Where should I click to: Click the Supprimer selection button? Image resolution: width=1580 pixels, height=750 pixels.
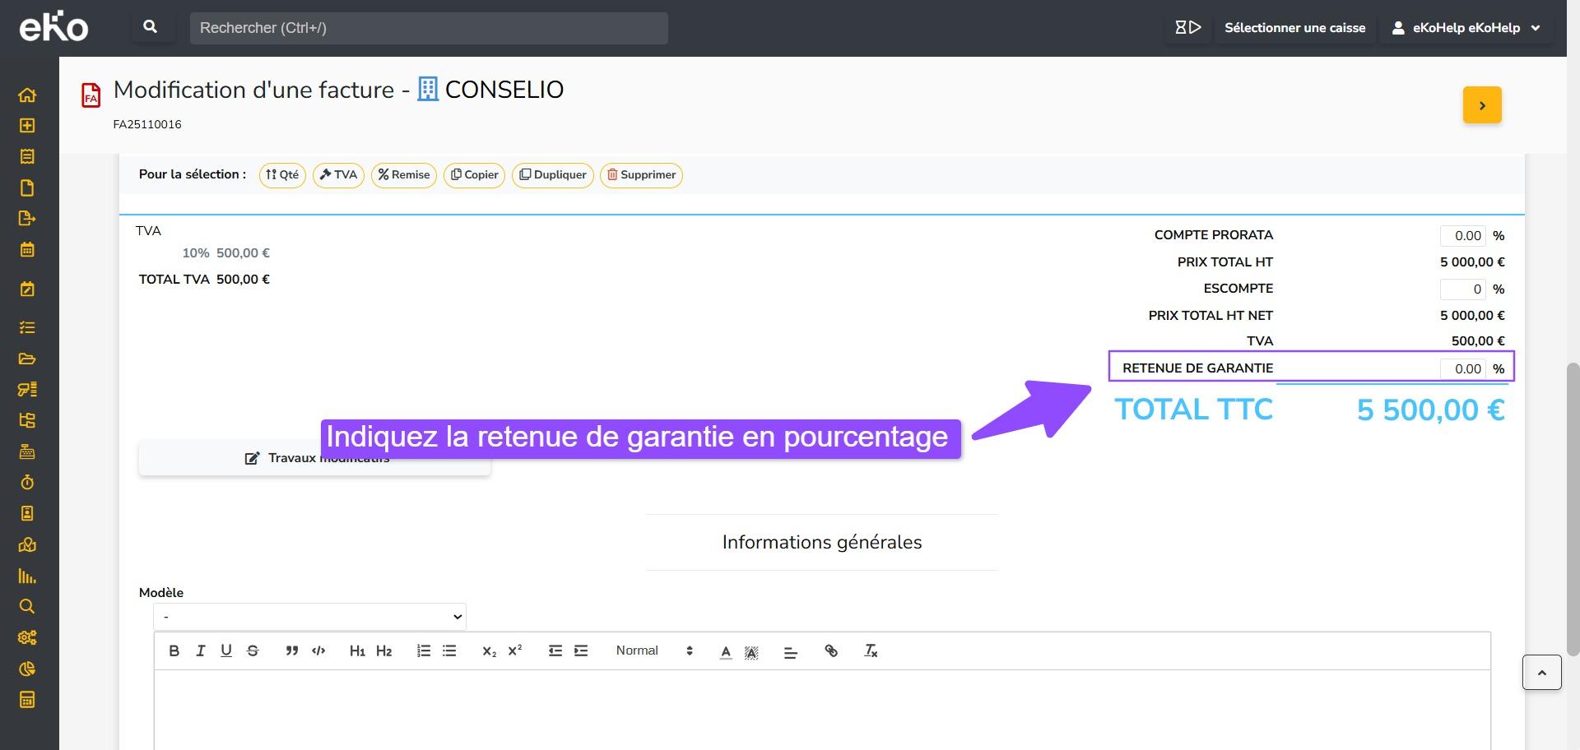click(641, 175)
